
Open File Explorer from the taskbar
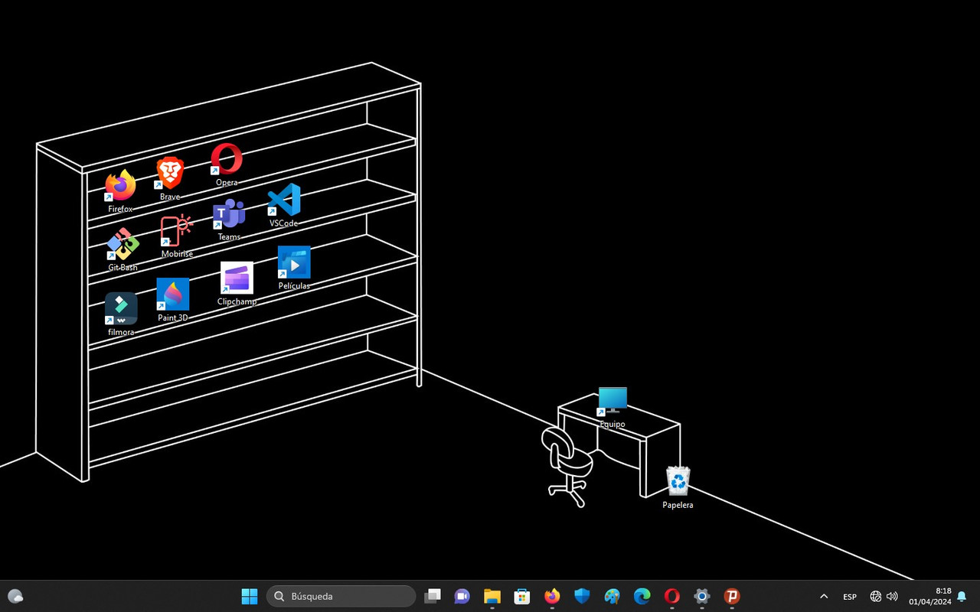(x=492, y=596)
